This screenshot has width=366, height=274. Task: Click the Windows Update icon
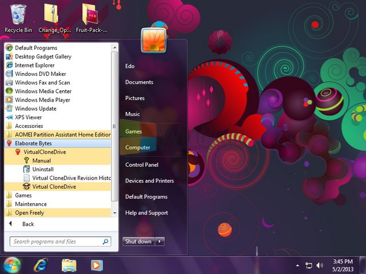coord(9,108)
